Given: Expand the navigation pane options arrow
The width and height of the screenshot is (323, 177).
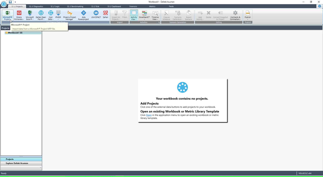Looking at the screenshot, I should pyautogui.click(x=40, y=168).
